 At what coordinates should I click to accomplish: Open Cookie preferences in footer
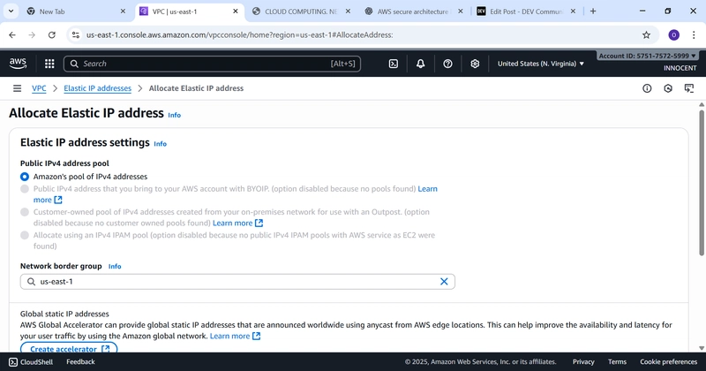tap(668, 361)
